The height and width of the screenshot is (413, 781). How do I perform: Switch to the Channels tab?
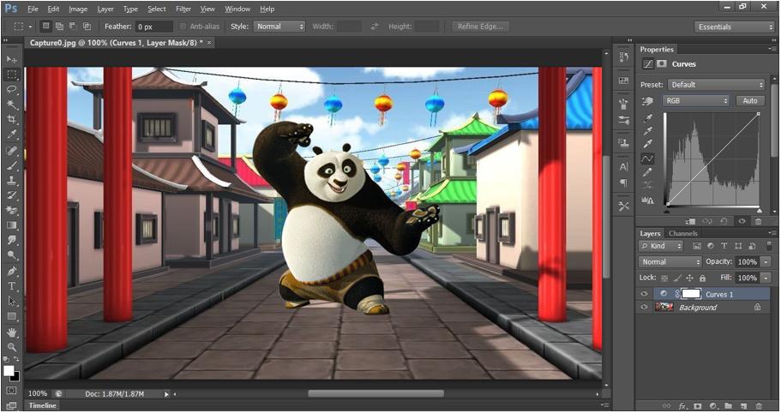pos(683,233)
